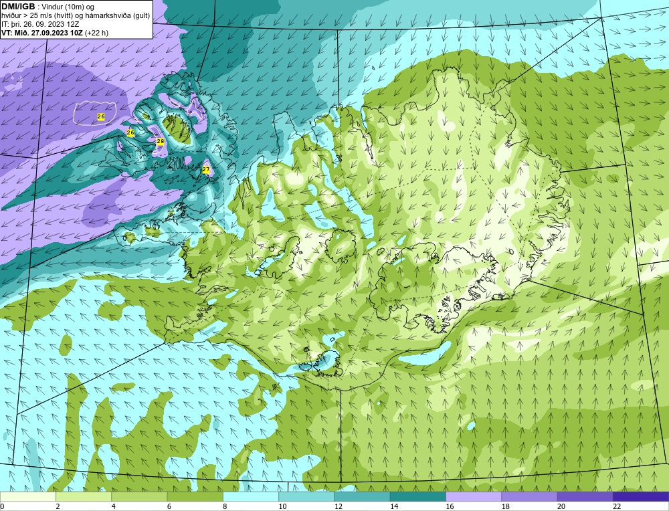Click the legend scale number 6

[x=169, y=506]
